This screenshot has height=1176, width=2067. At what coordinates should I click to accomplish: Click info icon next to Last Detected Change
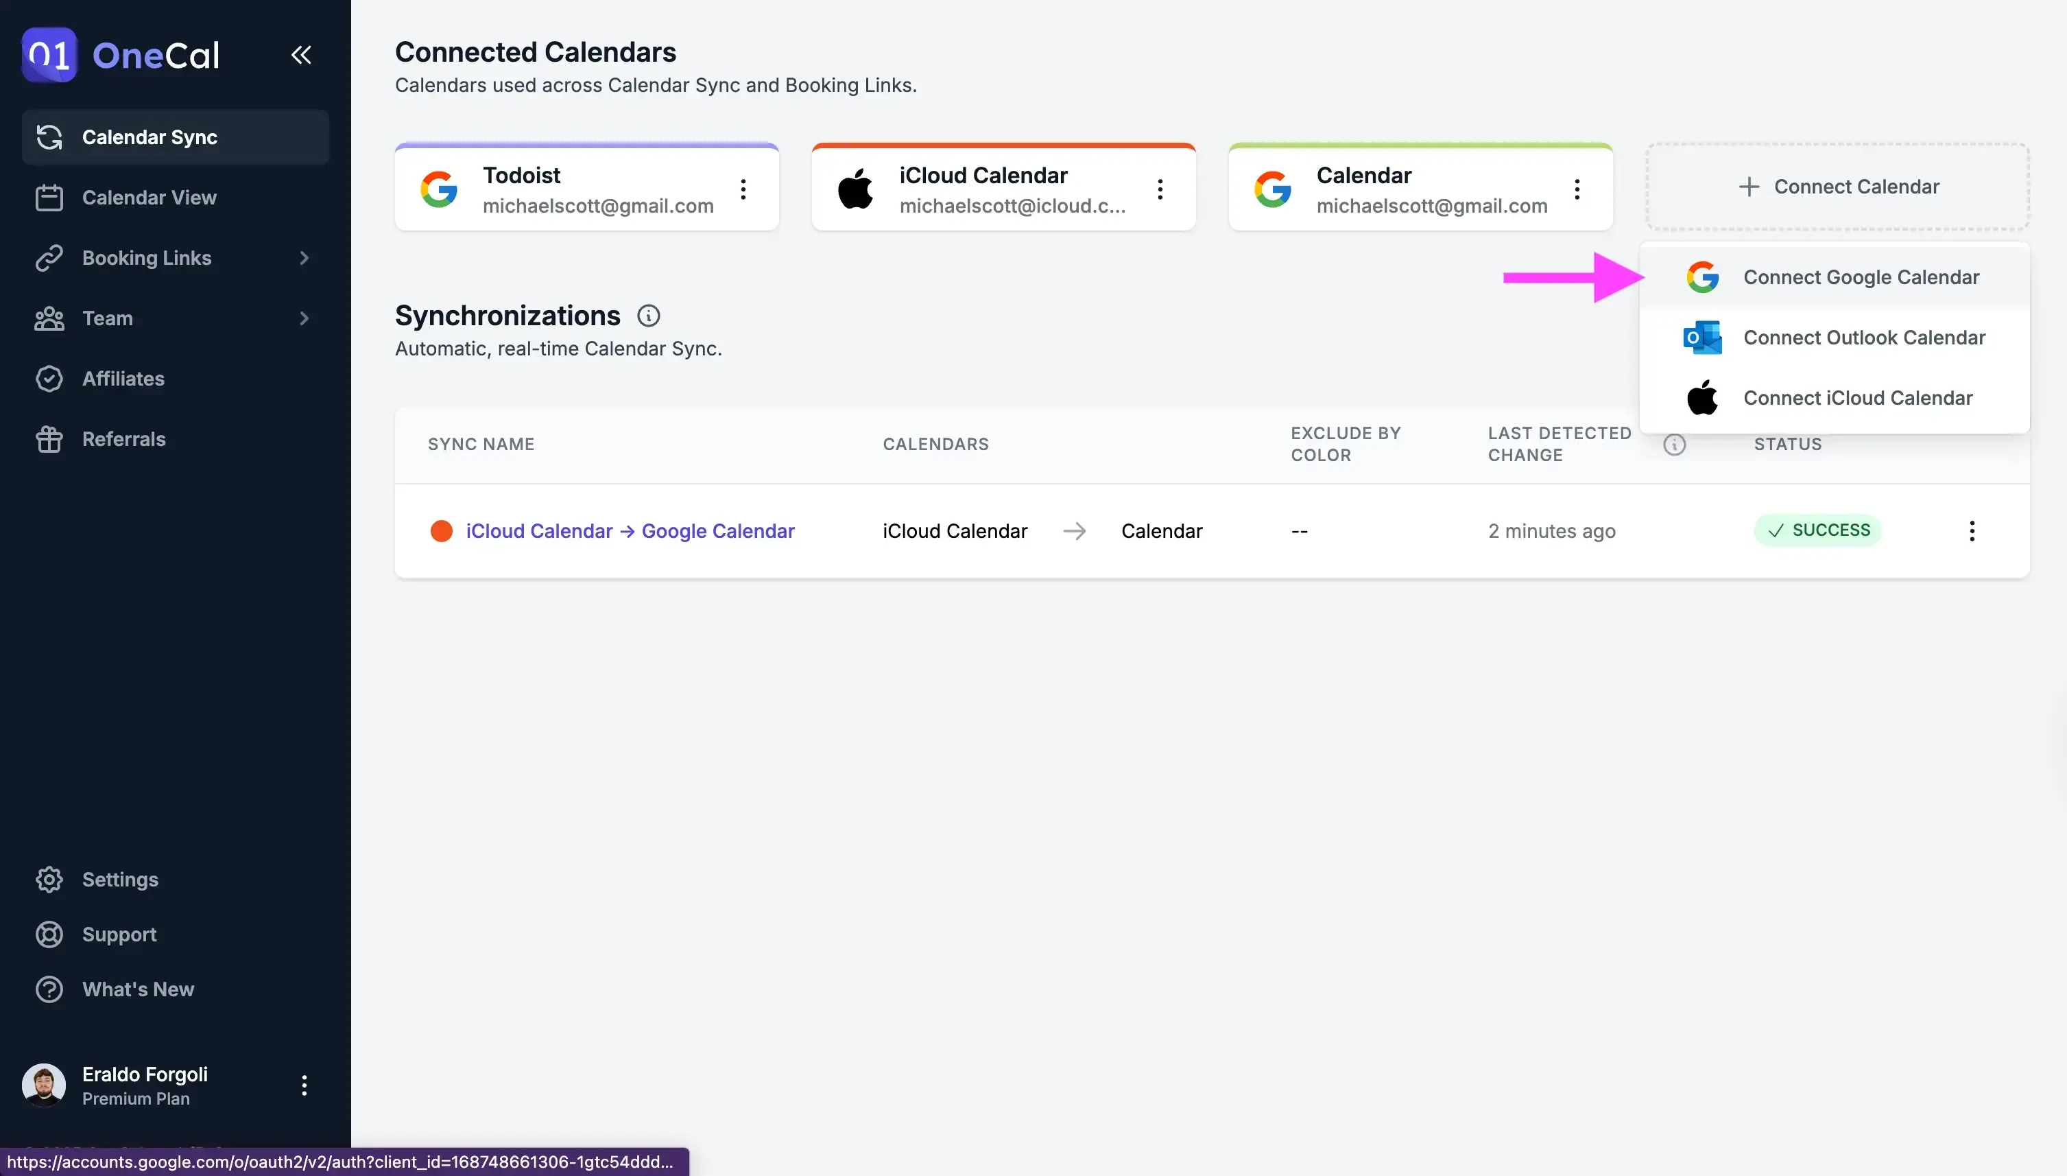[1675, 444]
